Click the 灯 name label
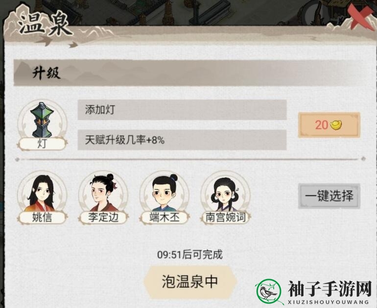The height and width of the screenshot is (308, 377). coord(42,144)
